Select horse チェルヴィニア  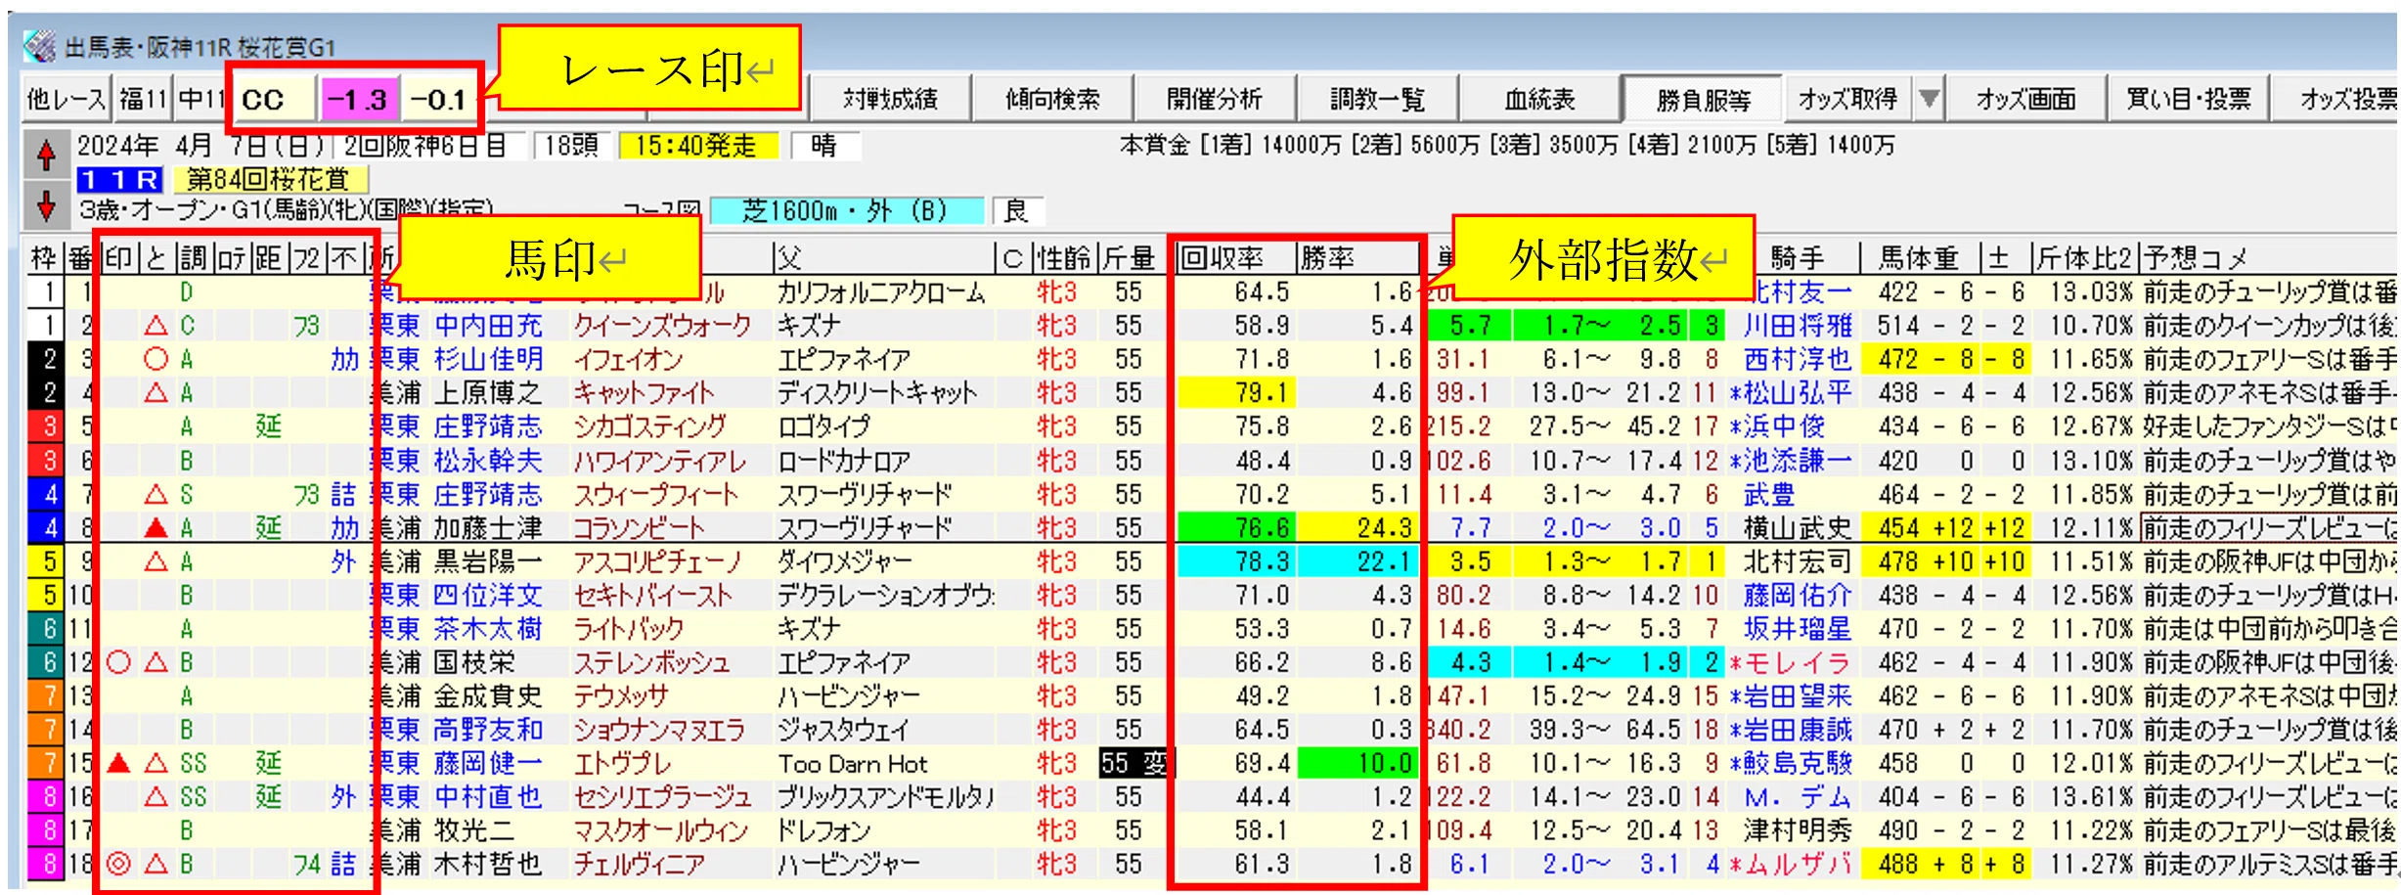pyautogui.click(x=638, y=864)
